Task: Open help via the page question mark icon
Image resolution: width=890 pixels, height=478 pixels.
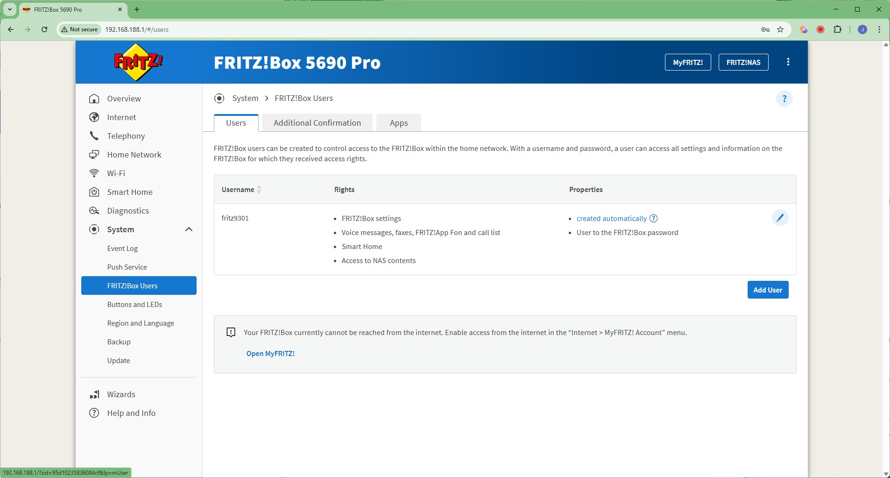Action: point(784,99)
